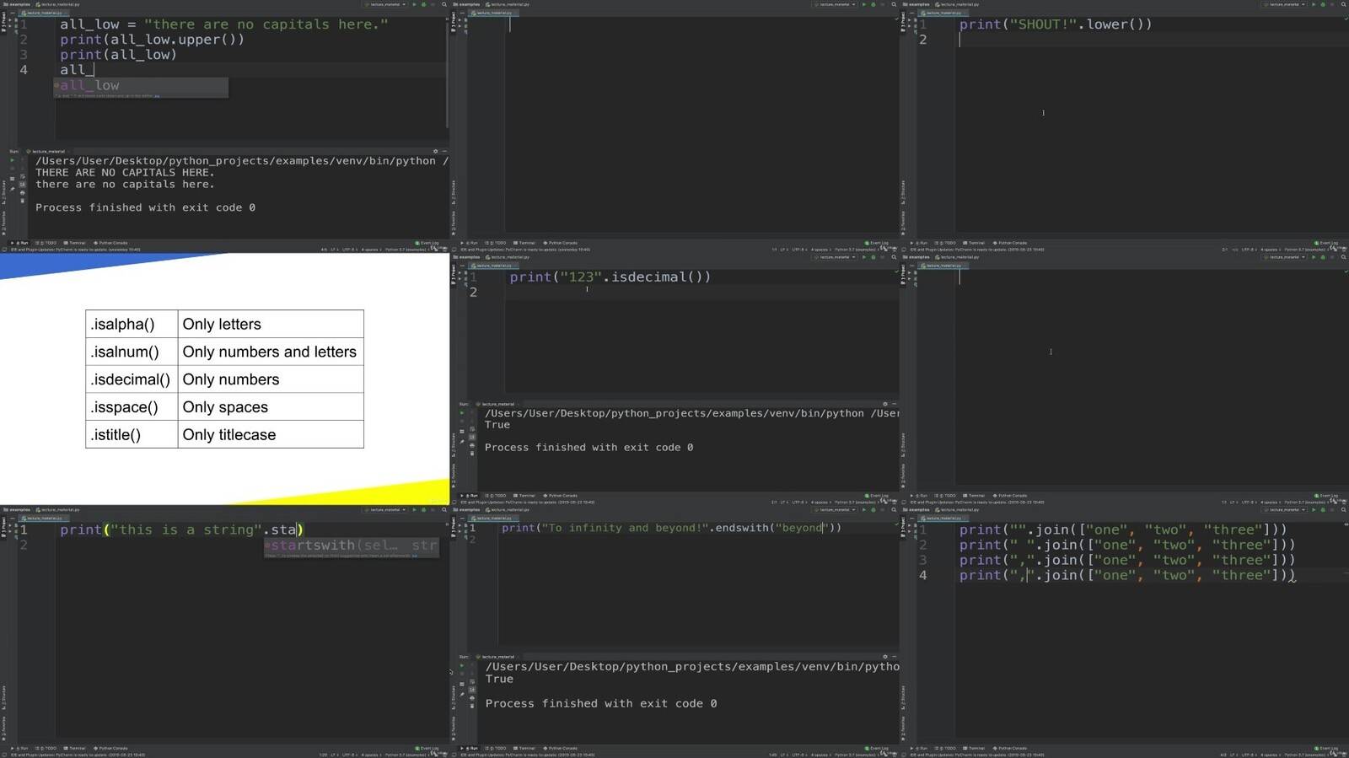Toggle soft-wrap in the 'THERE ARE NO CAPITALS' output panel
This screenshot has height=758, width=1349.
(22, 176)
